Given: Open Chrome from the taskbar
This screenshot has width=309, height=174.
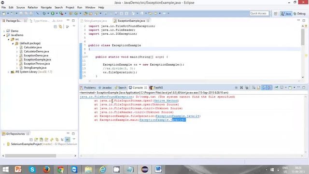Looking at the screenshot, I should pos(60,170).
